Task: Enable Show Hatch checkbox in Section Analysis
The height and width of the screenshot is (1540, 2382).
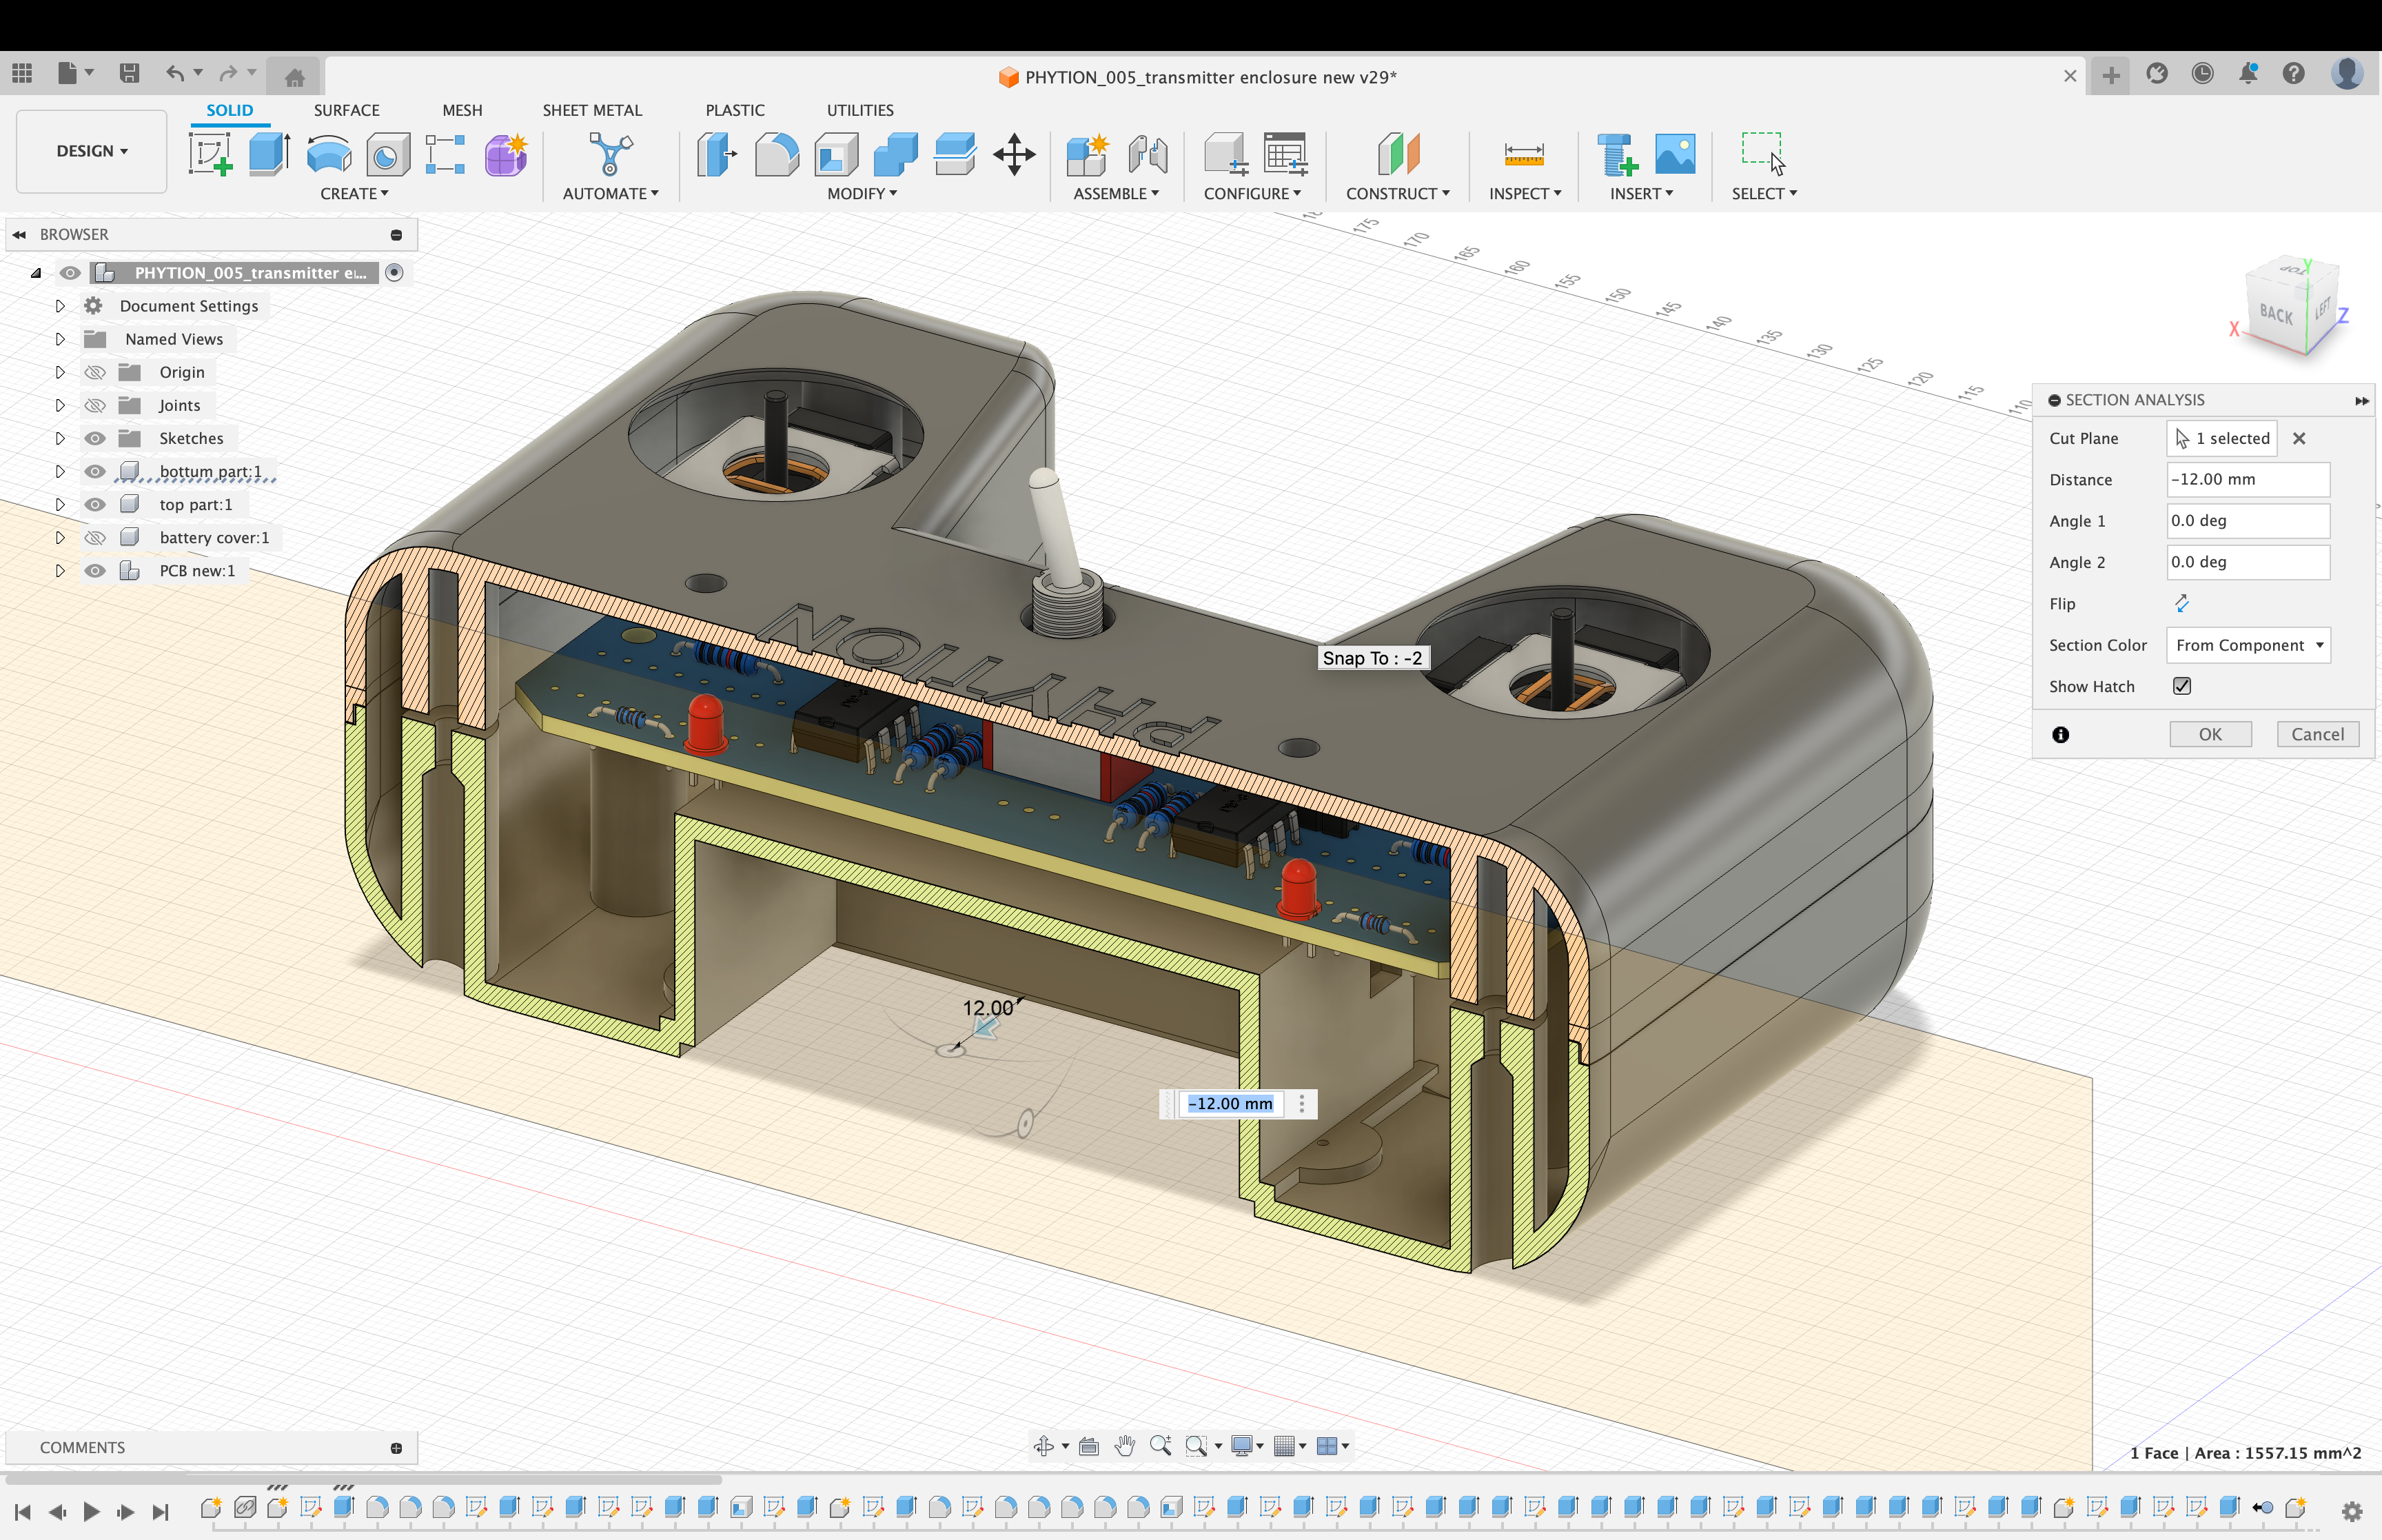Action: pos(2184,686)
